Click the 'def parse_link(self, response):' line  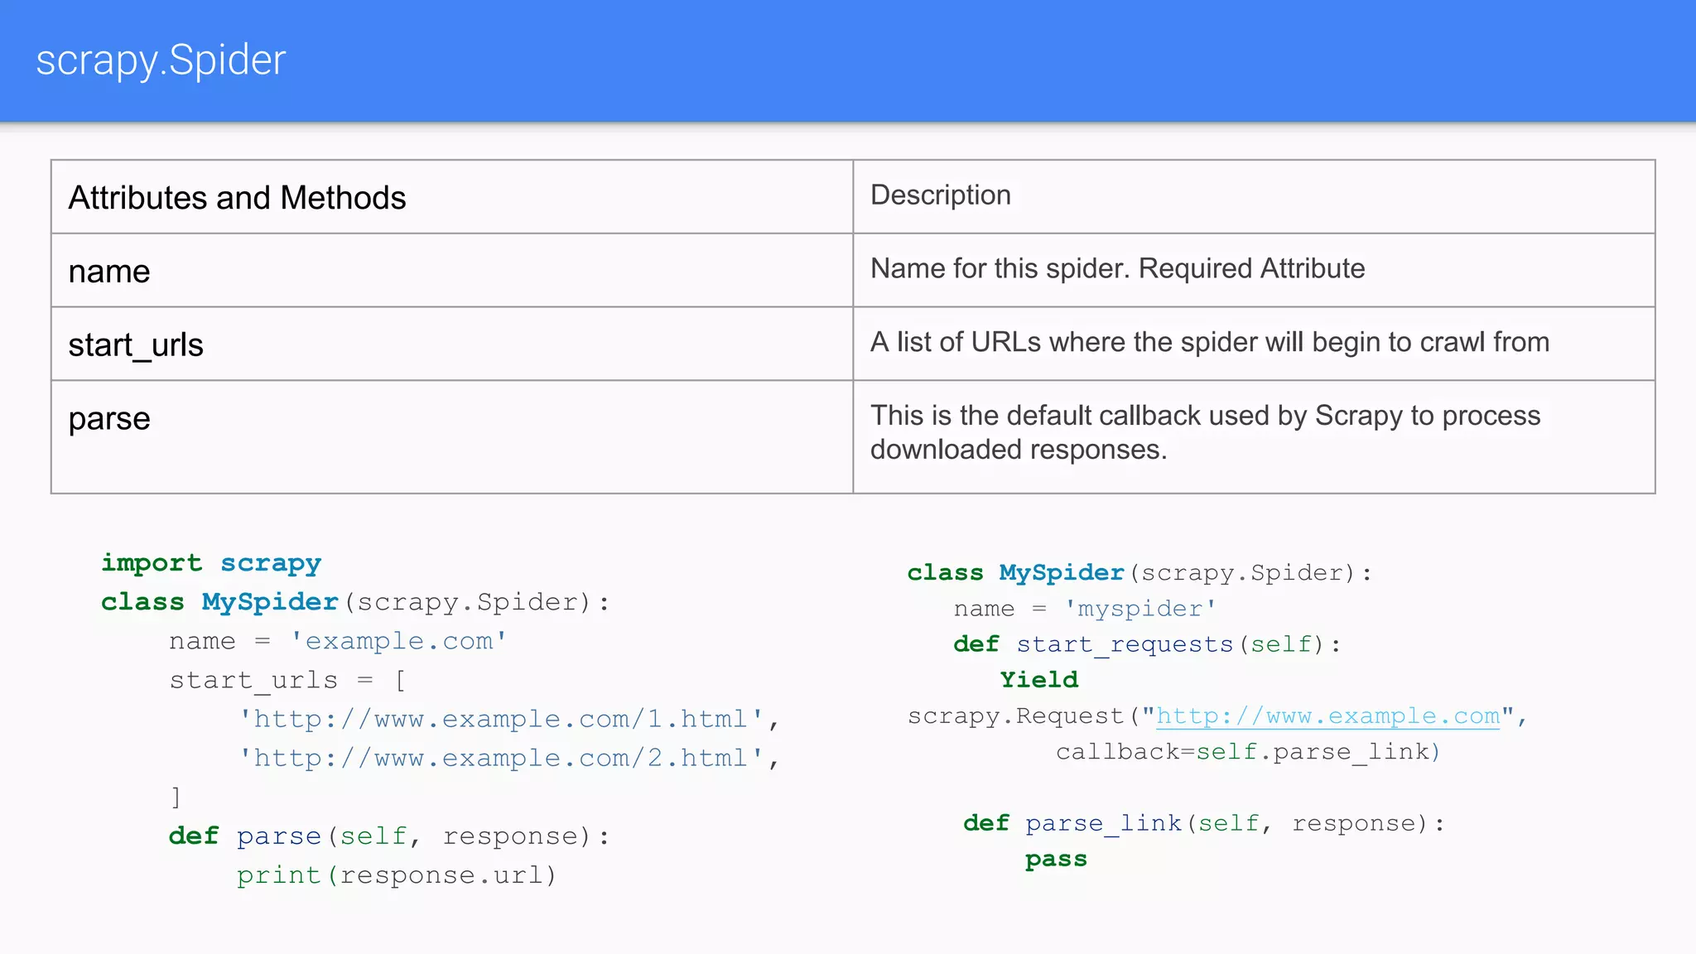1204,823
